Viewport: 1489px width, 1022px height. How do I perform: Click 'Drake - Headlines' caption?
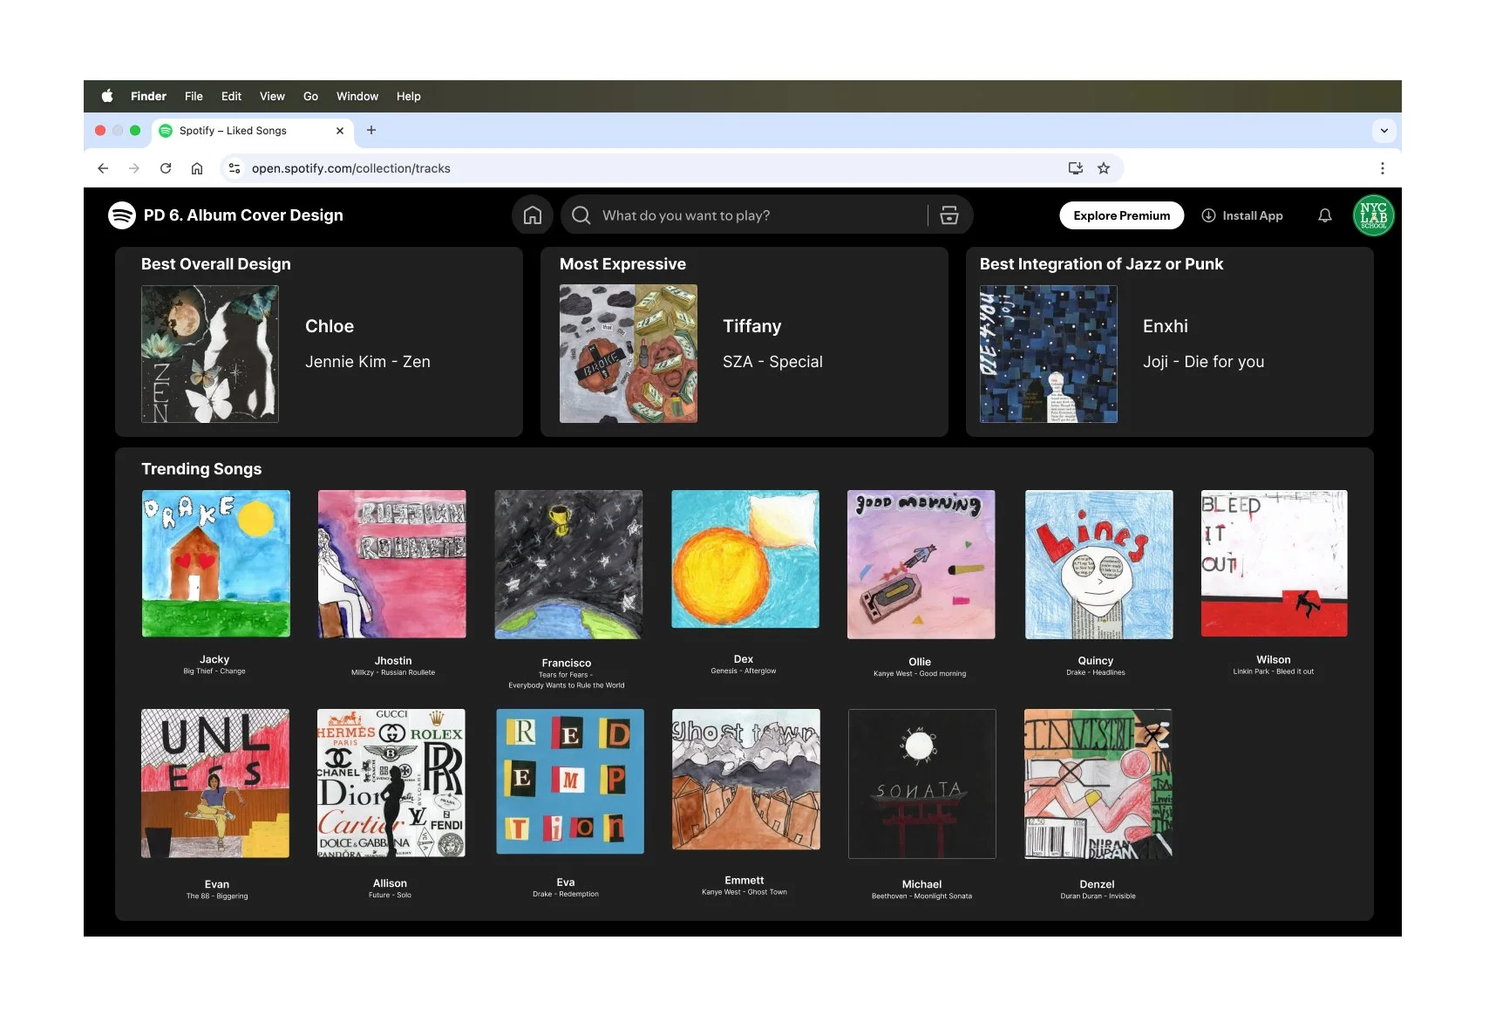pos(1096,672)
